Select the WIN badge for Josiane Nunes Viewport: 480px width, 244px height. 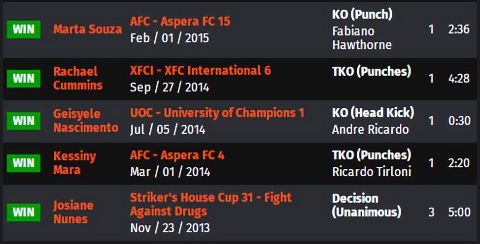click(x=23, y=212)
